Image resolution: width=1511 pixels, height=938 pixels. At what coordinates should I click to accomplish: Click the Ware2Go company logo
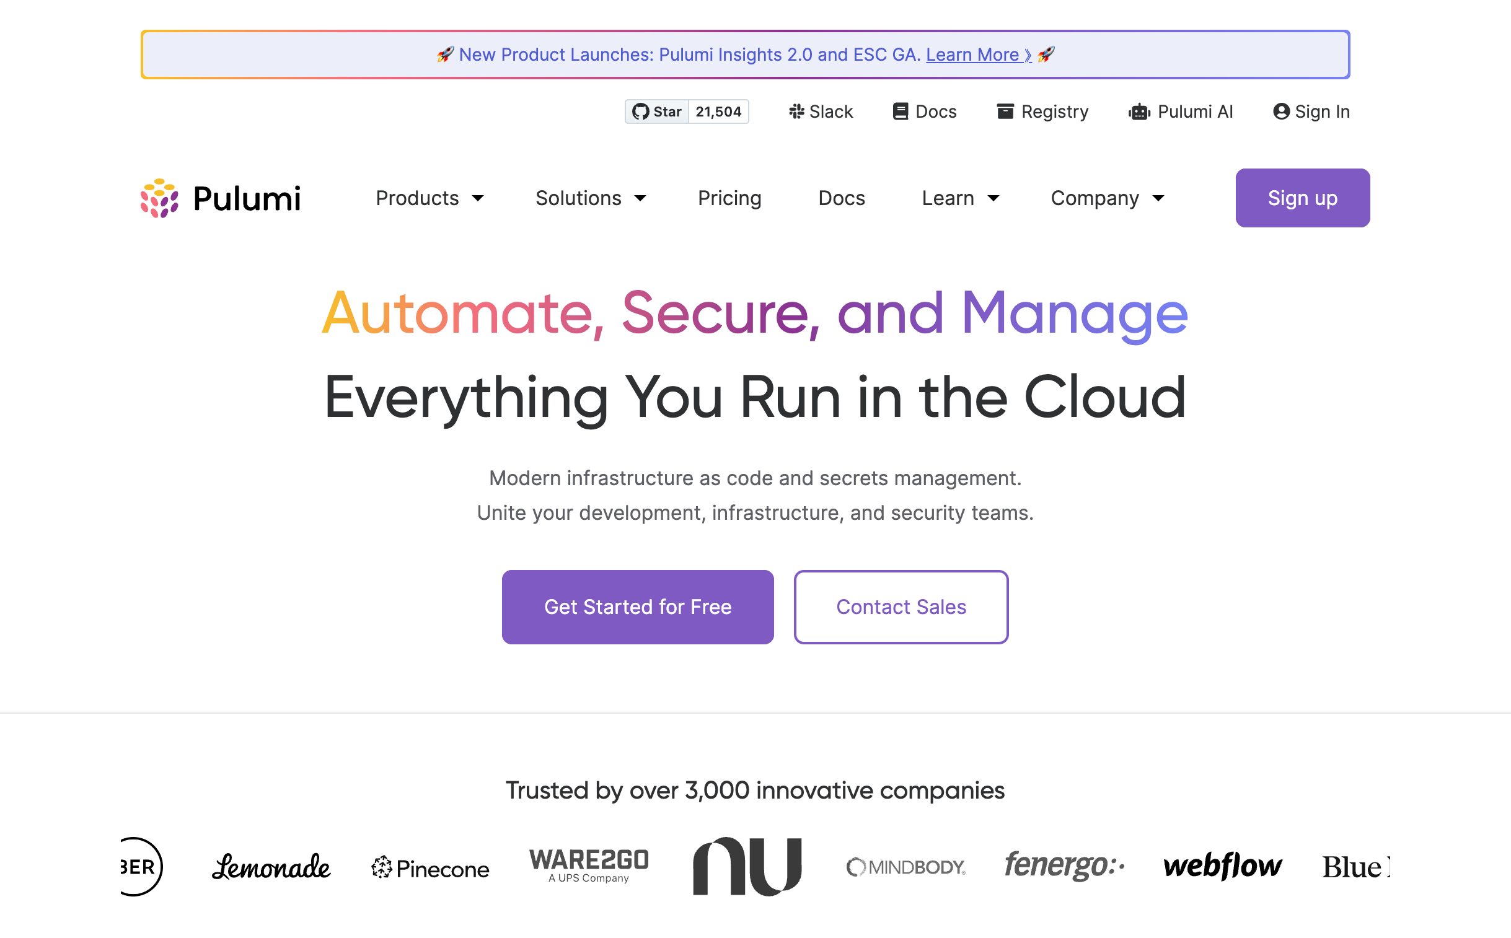coord(589,866)
